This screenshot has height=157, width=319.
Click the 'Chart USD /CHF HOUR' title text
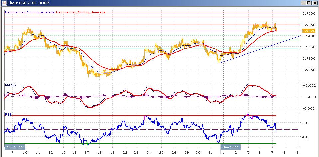28,3
